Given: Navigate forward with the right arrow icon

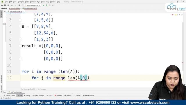Looking at the screenshot, I should pos(15,5).
